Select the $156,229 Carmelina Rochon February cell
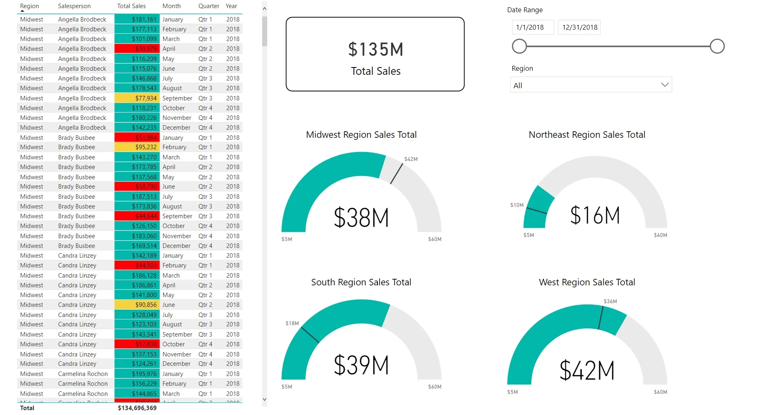This screenshot has height=415, width=757. click(137, 383)
